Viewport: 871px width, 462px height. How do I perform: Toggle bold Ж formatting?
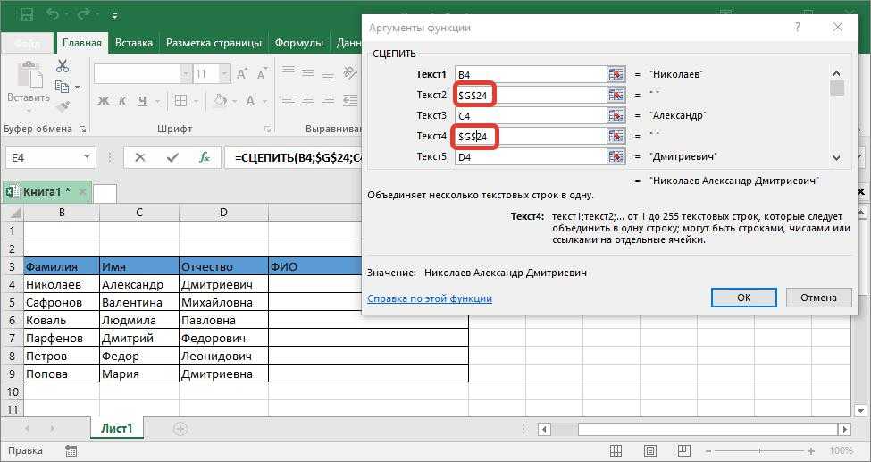tap(104, 100)
